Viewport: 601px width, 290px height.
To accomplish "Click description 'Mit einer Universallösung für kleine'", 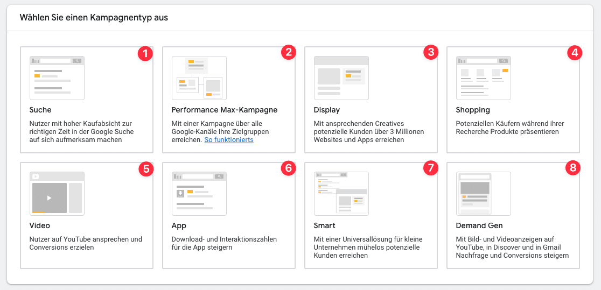I will (x=368, y=239).
